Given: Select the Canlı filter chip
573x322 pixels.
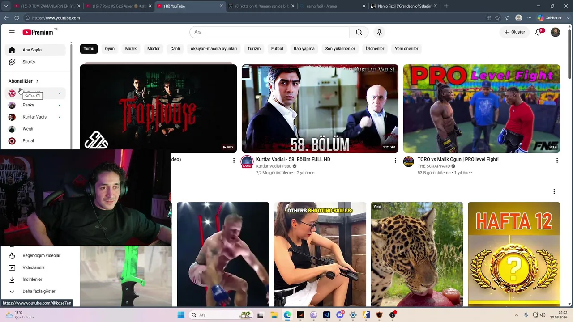Looking at the screenshot, I should 175,49.
